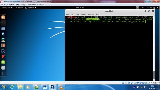Open the VirtualBox Файл menu

pyautogui.click(x=3, y=5)
